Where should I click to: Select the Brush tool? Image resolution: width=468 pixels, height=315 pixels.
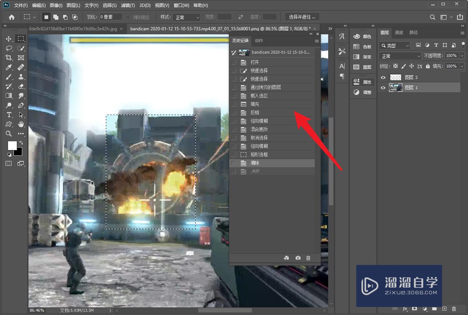click(9, 77)
